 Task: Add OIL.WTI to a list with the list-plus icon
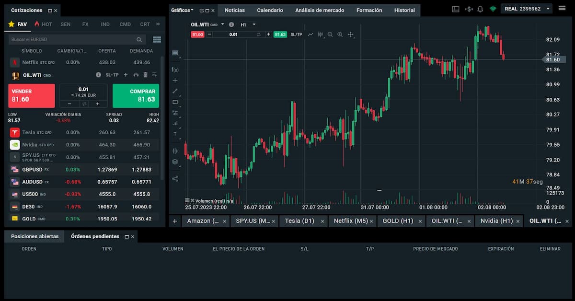154,75
